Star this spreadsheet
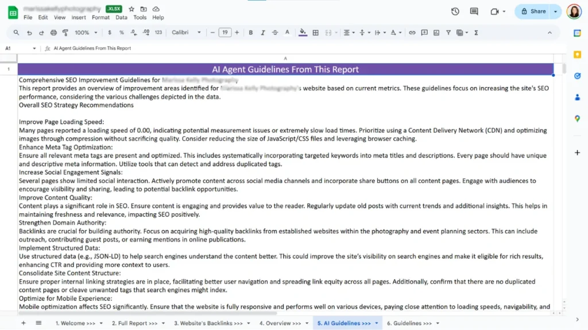This screenshot has width=588, height=330. [x=131, y=9]
